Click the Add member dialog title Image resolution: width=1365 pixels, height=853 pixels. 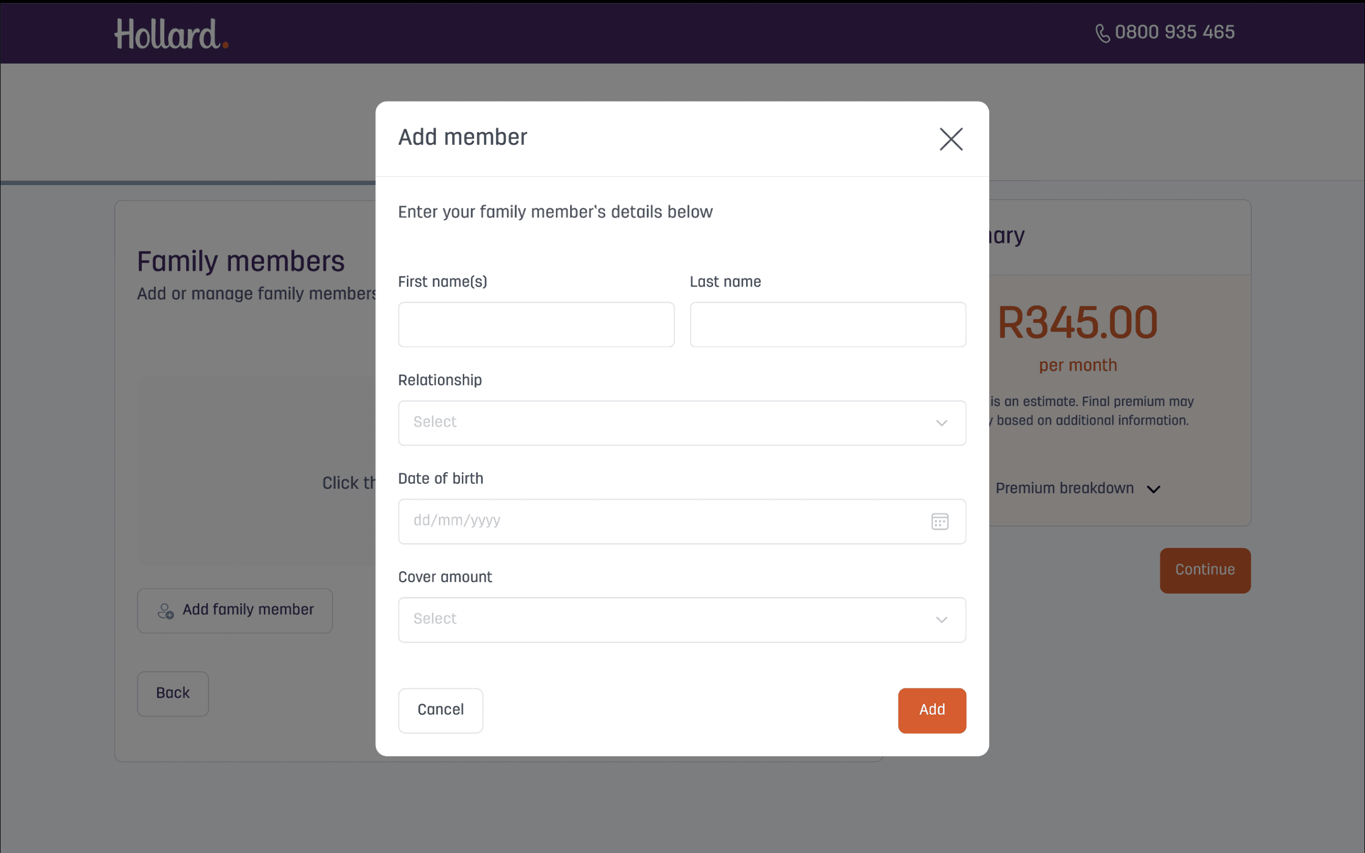click(x=462, y=137)
